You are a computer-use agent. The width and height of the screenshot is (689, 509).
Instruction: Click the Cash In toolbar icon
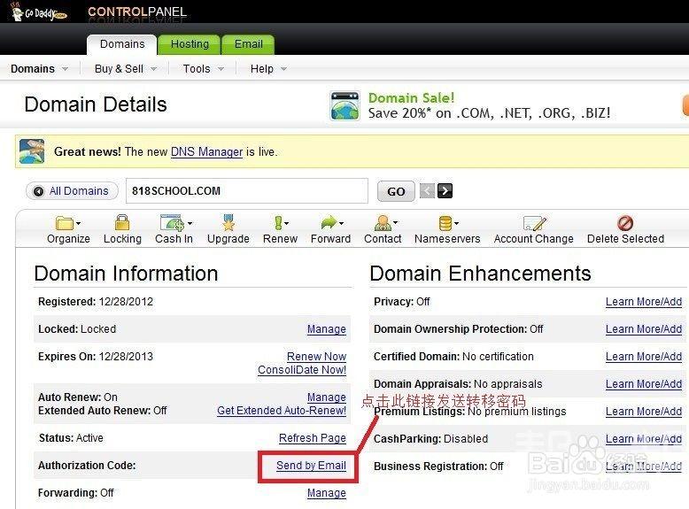coord(173,224)
